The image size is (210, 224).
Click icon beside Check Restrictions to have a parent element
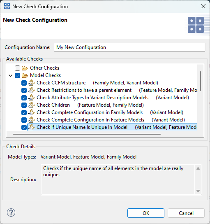click(31, 90)
